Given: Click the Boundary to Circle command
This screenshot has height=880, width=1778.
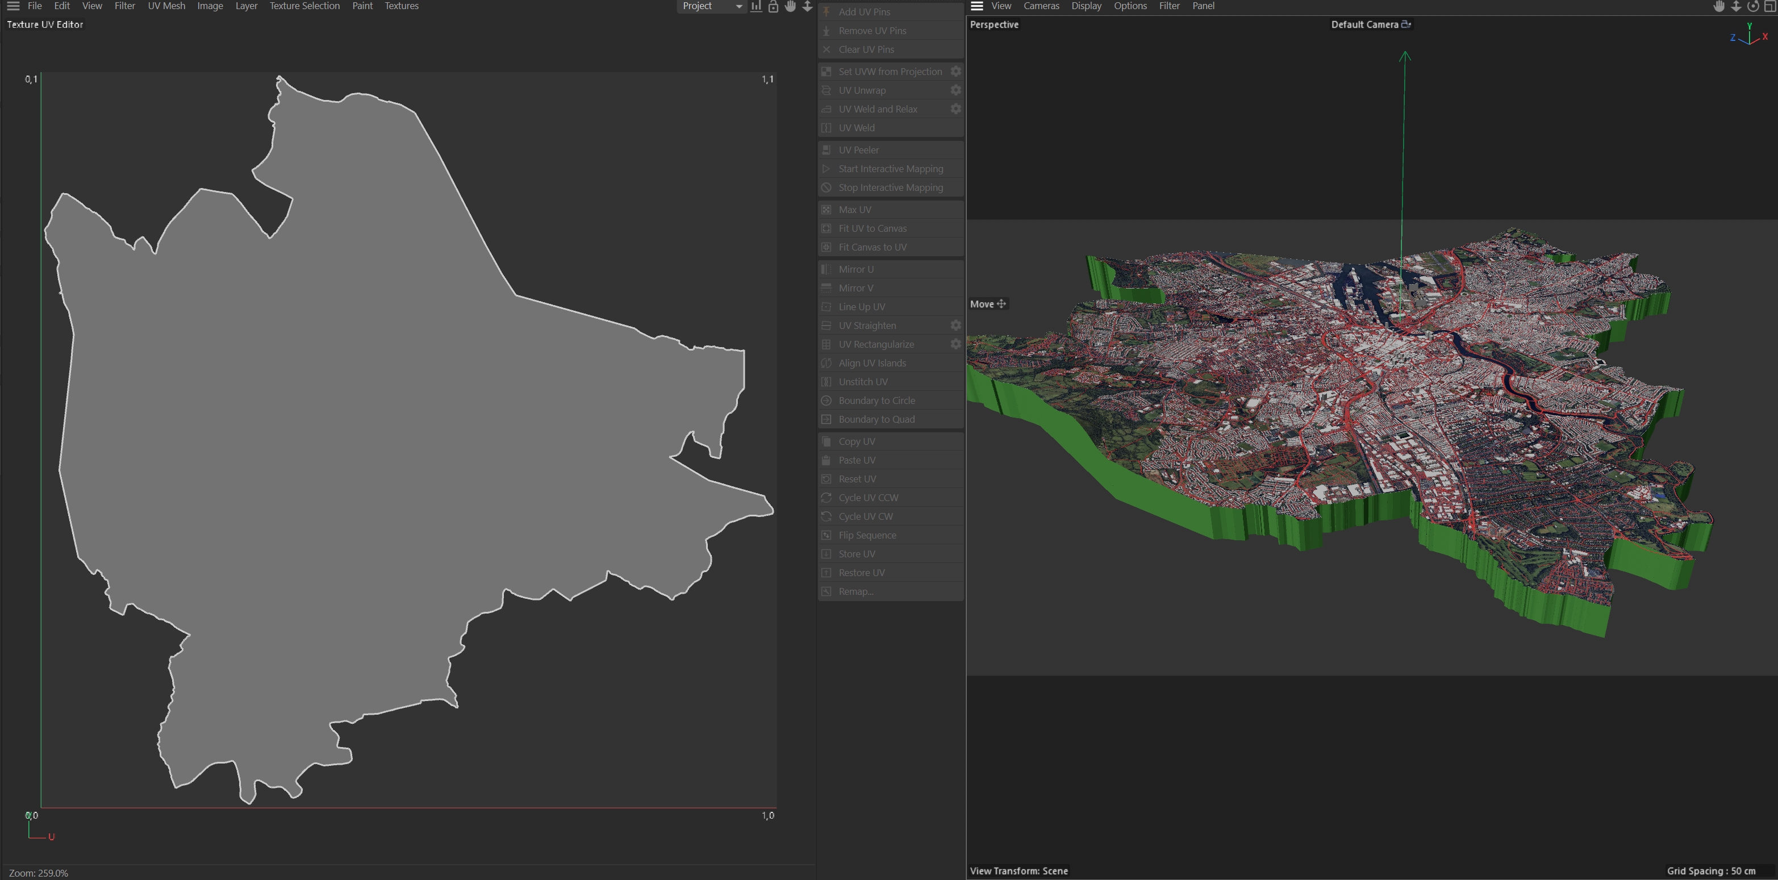Looking at the screenshot, I should click(877, 401).
